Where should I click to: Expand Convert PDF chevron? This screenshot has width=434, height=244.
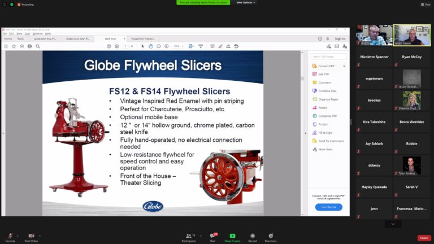344,66
